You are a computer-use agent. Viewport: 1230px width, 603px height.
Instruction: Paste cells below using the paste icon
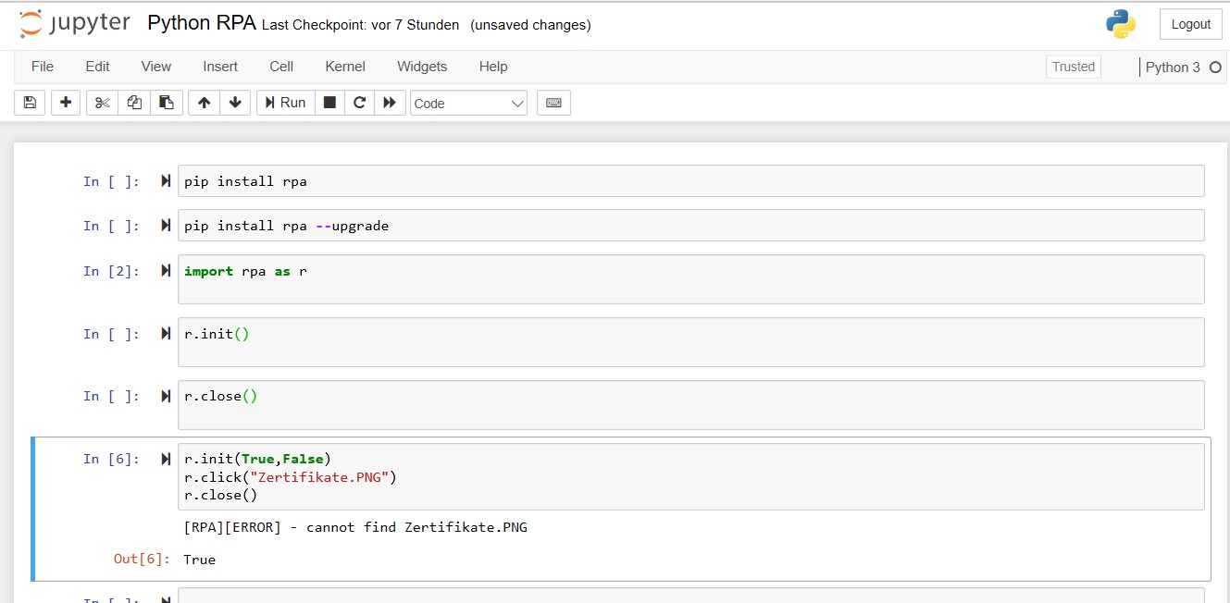166,103
